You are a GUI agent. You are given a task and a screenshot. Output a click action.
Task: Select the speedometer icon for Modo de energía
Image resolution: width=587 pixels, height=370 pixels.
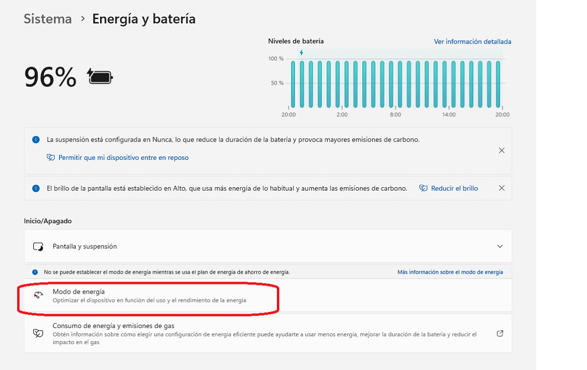coord(39,294)
